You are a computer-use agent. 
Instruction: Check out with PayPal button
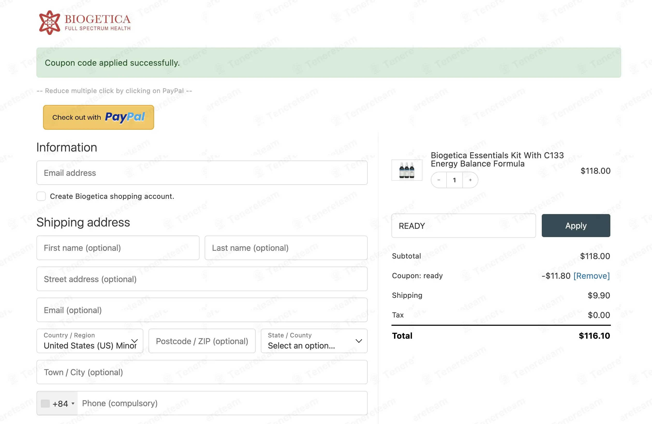pyautogui.click(x=99, y=117)
